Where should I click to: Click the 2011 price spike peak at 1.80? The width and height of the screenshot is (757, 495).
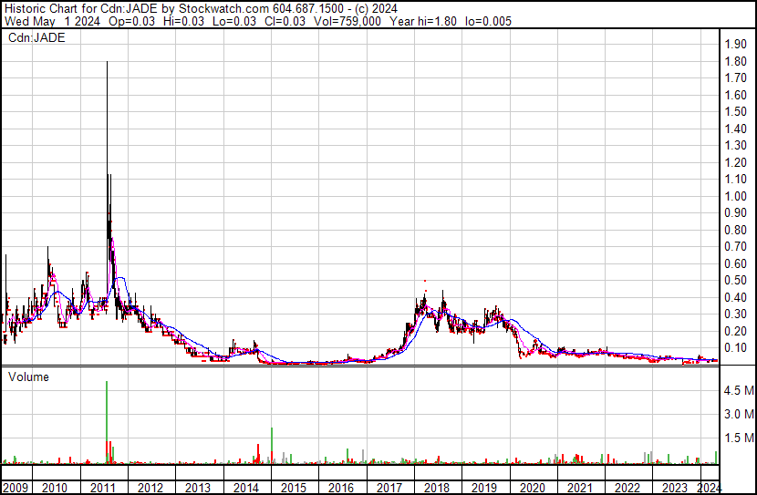coord(107,62)
